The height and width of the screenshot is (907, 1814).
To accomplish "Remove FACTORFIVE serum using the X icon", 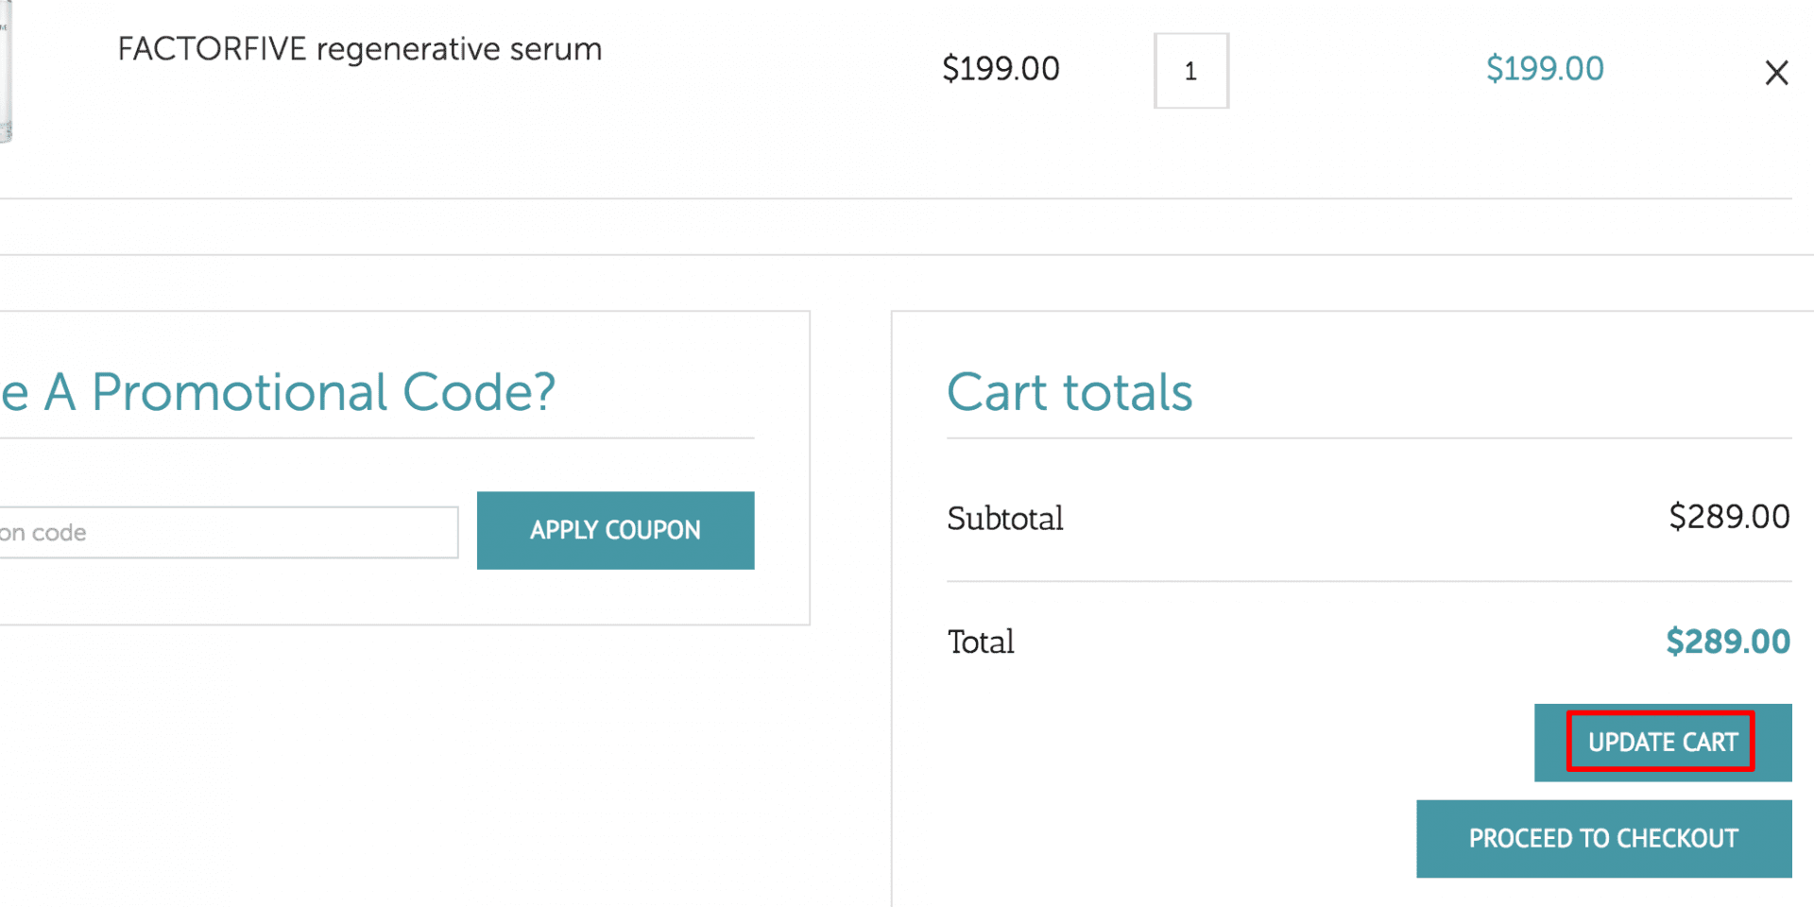I will click(1776, 73).
